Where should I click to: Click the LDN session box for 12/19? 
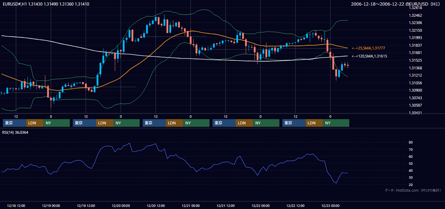coord(105,123)
